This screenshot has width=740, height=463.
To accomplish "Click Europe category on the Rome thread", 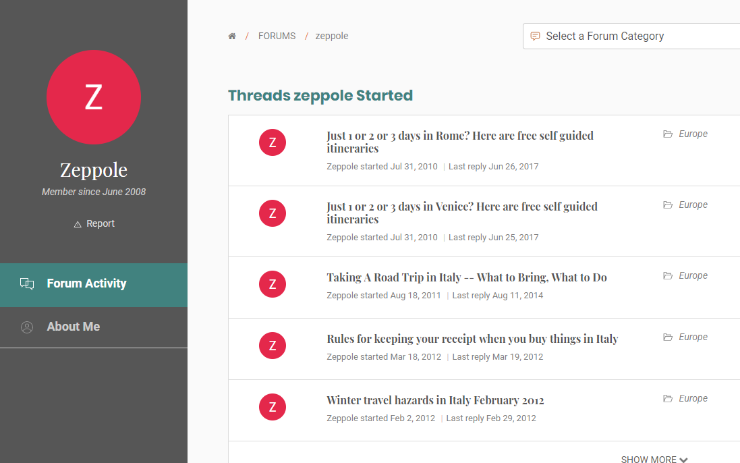I will coord(693,134).
